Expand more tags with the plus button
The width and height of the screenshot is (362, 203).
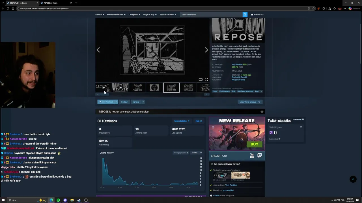(x=261, y=91)
